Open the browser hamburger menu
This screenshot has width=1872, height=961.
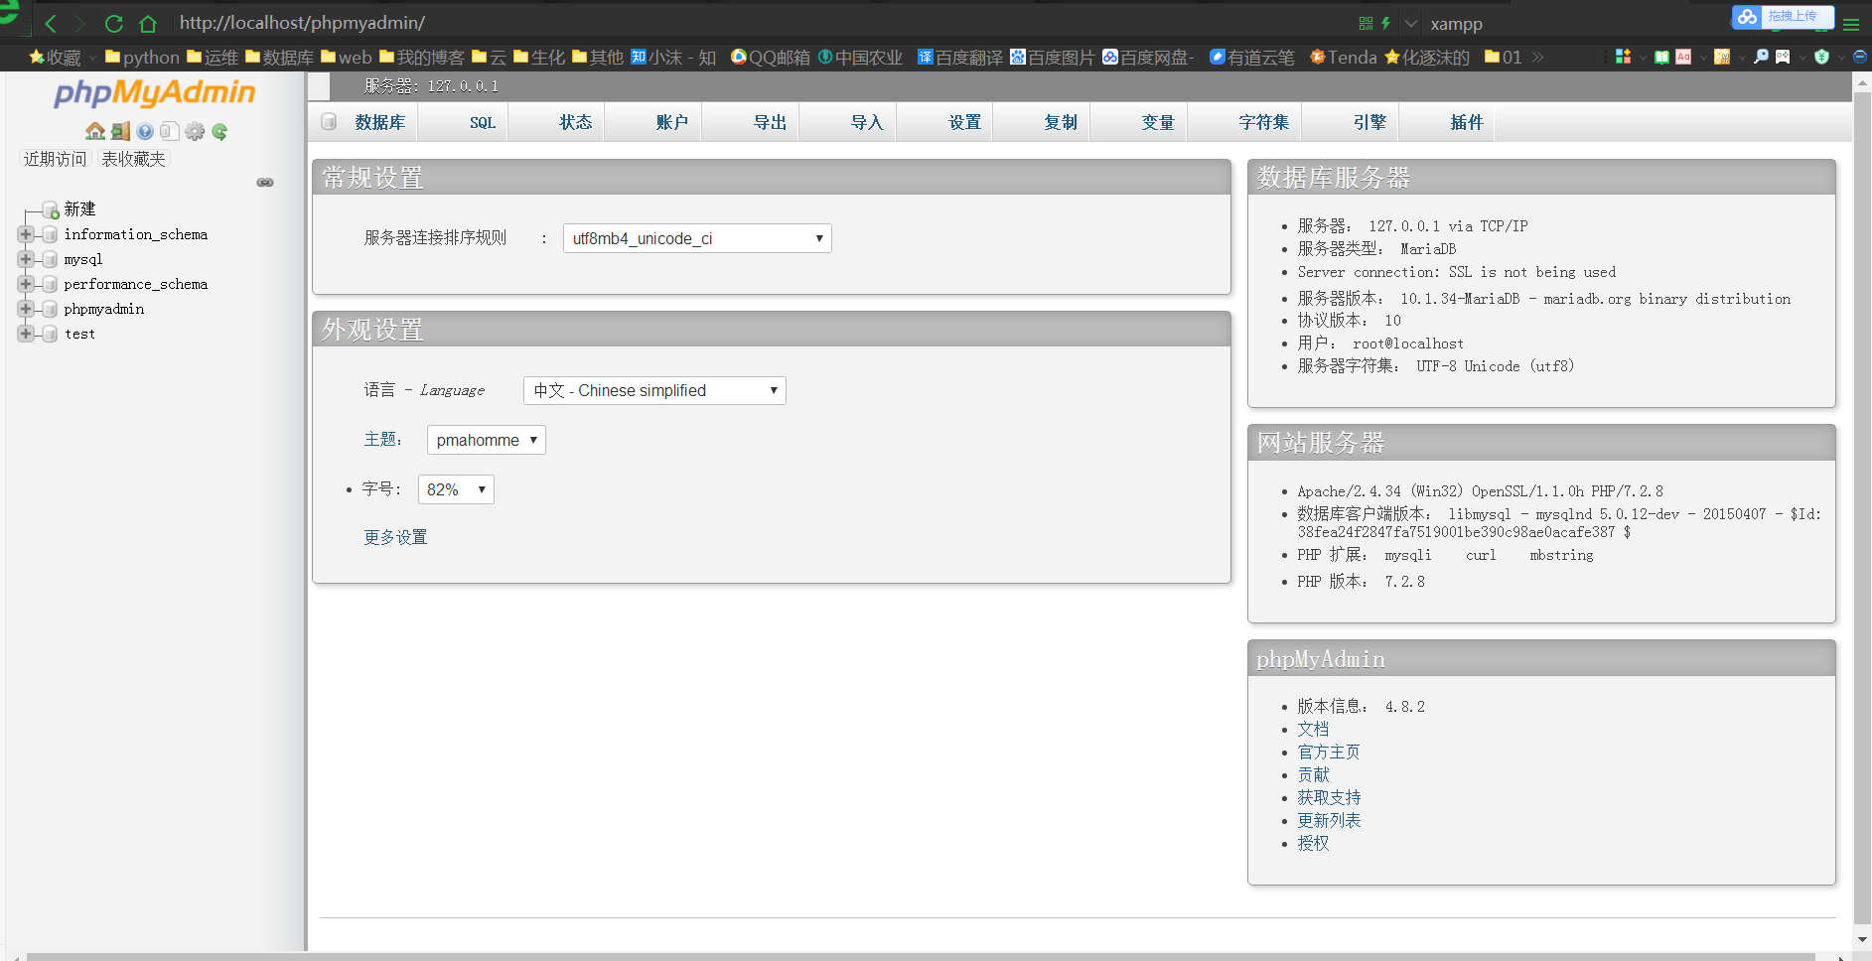[x=1851, y=24]
